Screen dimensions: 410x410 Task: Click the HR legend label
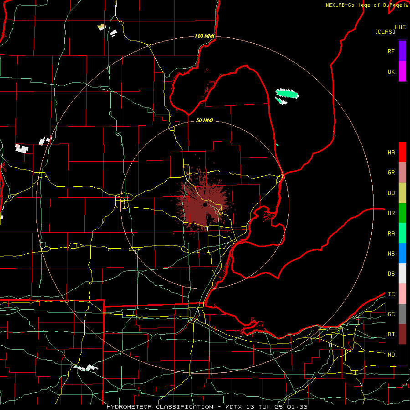(x=391, y=213)
